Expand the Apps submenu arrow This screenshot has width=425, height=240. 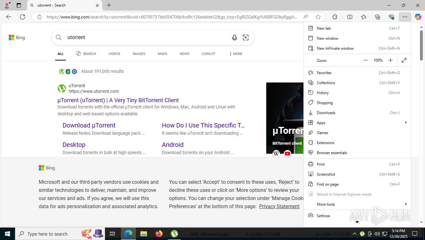406,122
